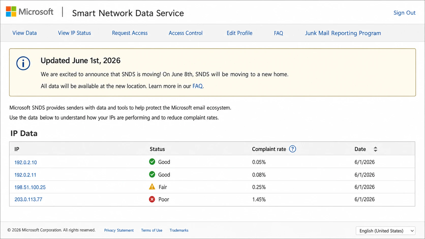425x239 pixels.
Task: Go to View IP Status
Action: pos(74,33)
